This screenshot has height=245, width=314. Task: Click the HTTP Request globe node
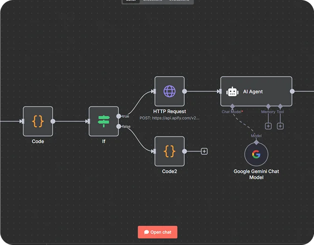click(169, 91)
